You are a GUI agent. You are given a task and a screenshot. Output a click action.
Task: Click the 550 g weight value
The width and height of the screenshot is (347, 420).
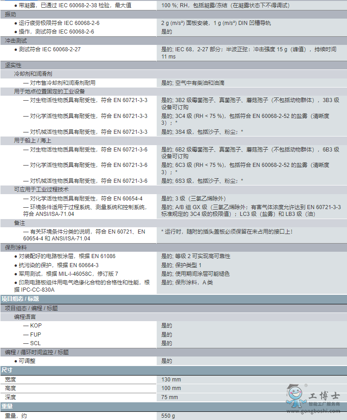coord(168,415)
